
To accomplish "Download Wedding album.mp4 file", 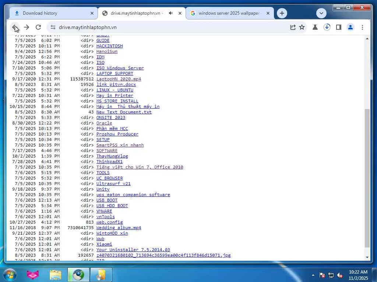I will click(119, 228).
